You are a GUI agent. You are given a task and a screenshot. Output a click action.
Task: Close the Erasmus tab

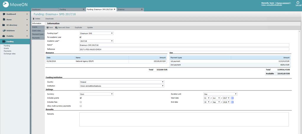click(x=142, y=9)
